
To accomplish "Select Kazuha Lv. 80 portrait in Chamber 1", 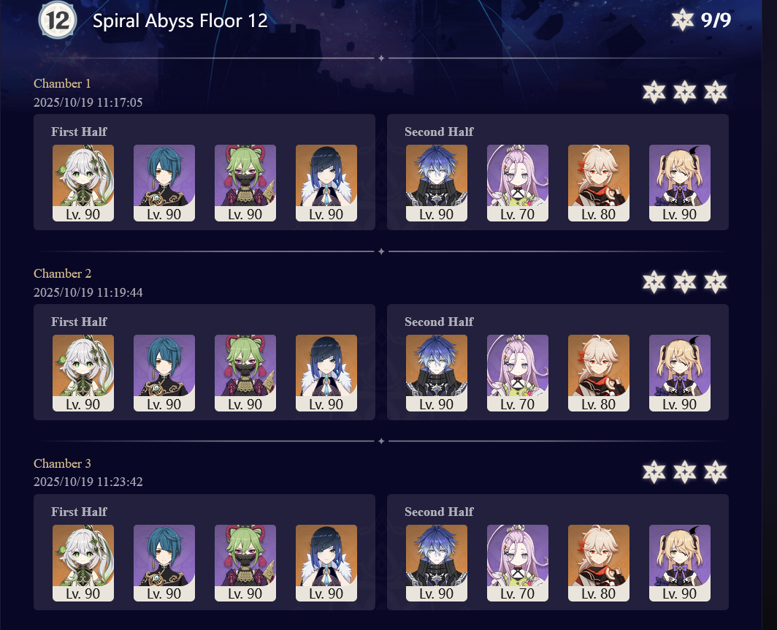I will (x=599, y=183).
